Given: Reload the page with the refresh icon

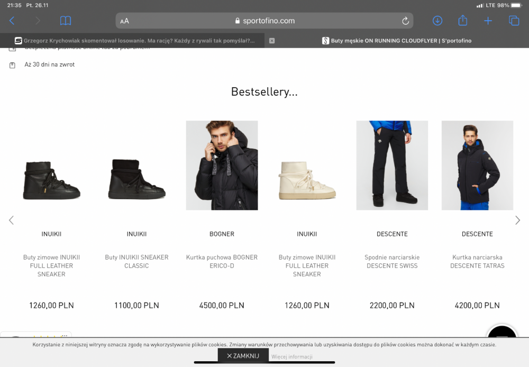Looking at the screenshot, I should coord(406,21).
